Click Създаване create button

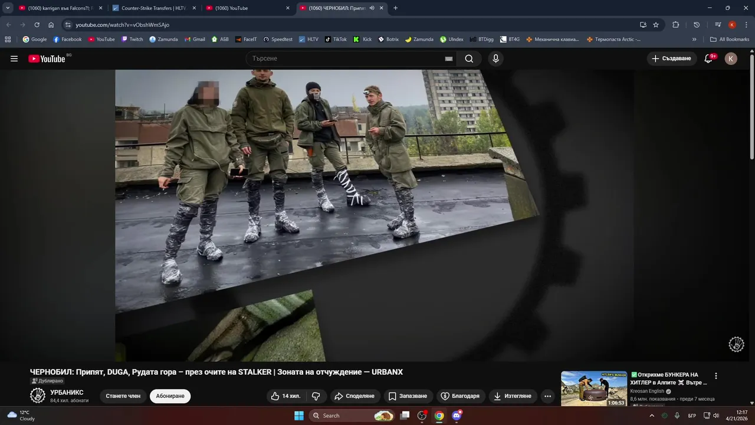[671, 58]
